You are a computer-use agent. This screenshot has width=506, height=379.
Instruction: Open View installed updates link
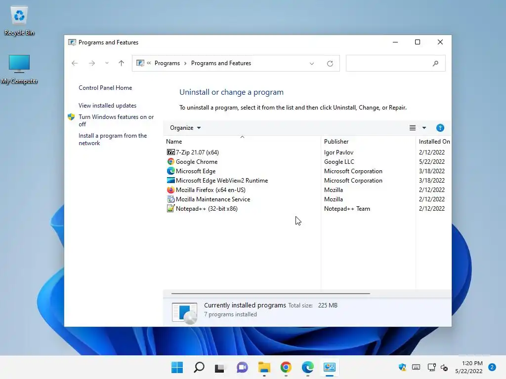pyautogui.click(x=107, y=106)
